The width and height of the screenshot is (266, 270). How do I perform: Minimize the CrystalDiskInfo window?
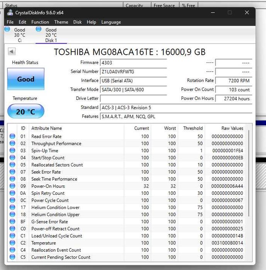point(213,13)
